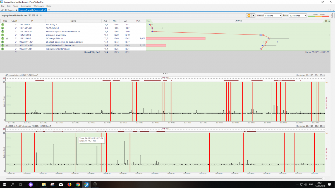The width and height of the screenshot is (335, 188).
Task: Open the Interval dropdown set to 1 second
Action: (273, 16)
